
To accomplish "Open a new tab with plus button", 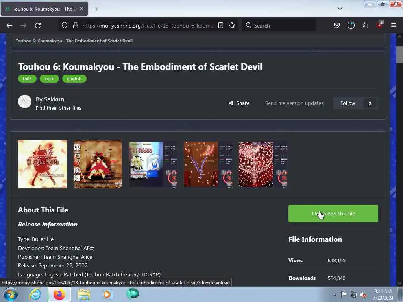I will tap(96, 9).
